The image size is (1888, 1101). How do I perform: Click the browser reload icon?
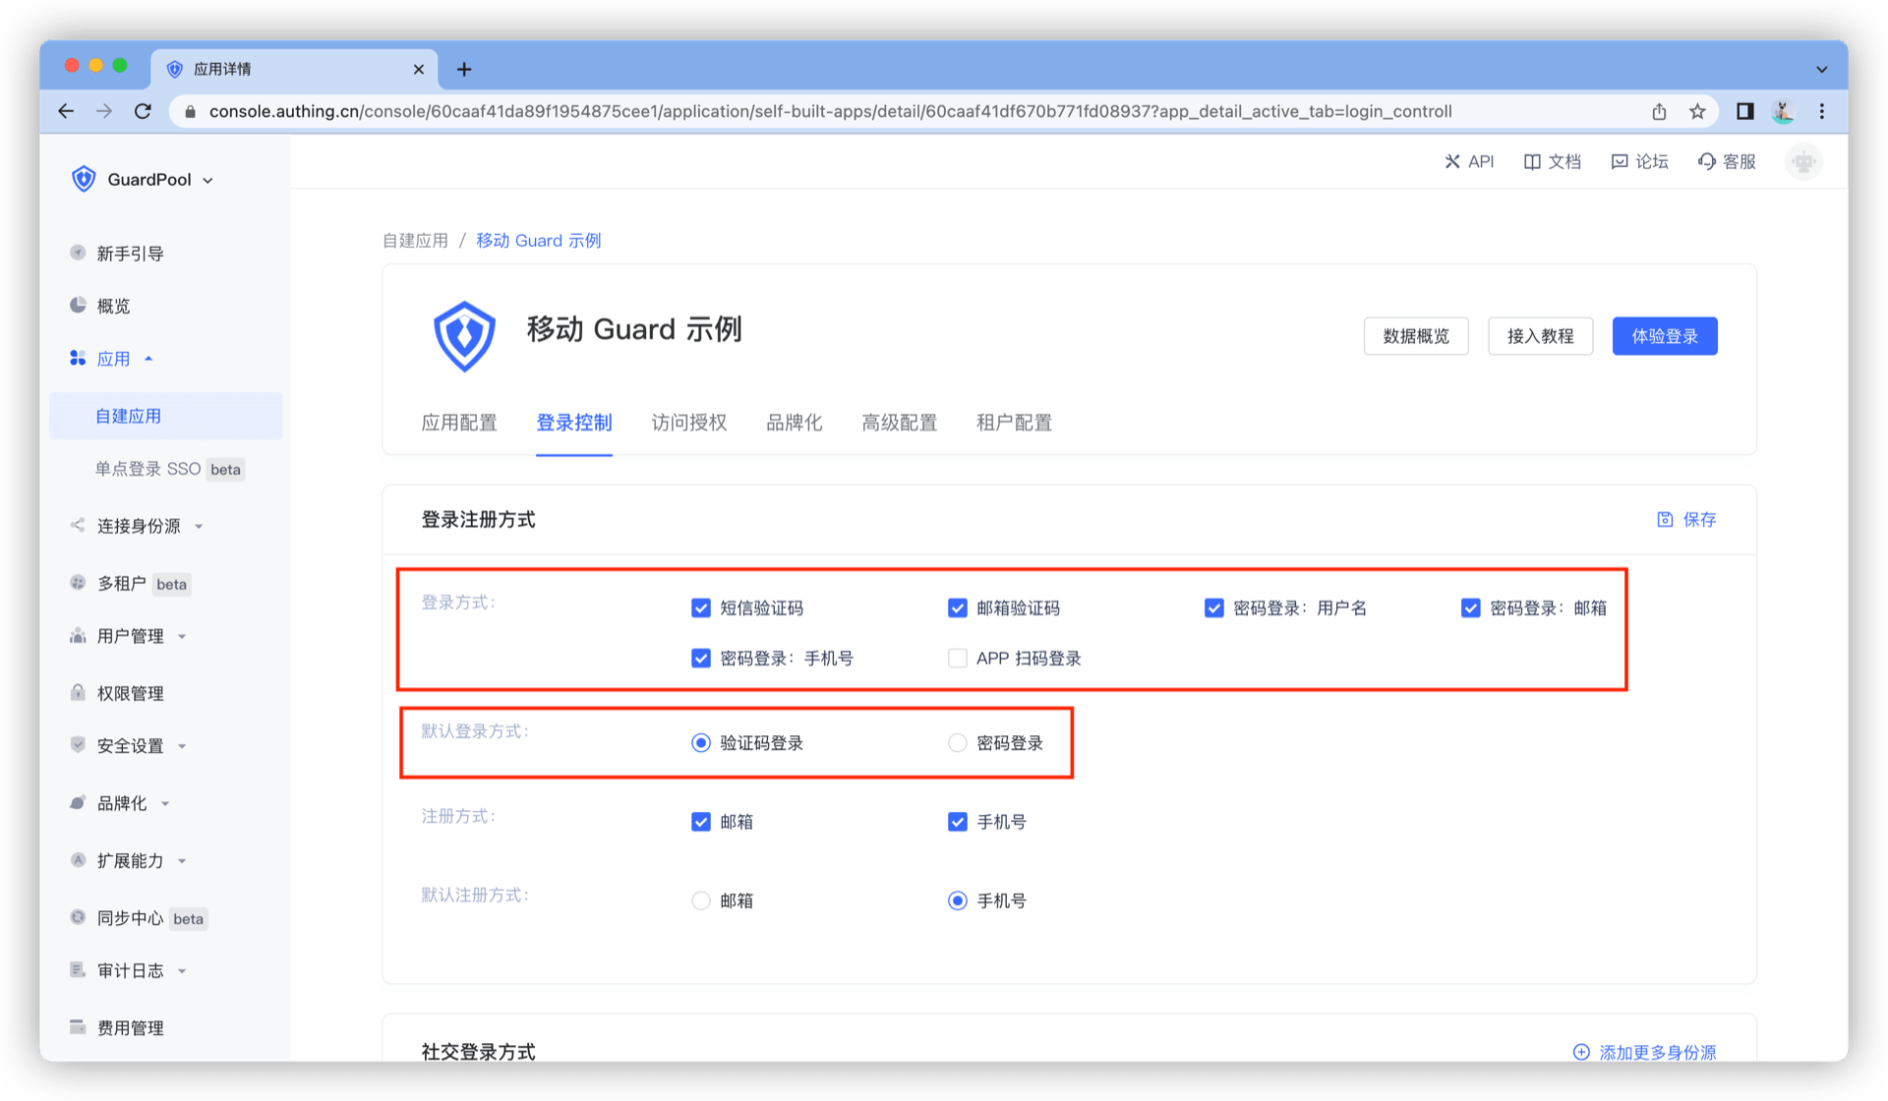click(143, 111)
